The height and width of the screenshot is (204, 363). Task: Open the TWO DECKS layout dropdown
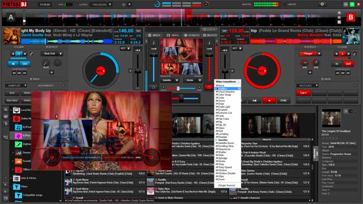click(x=102, y=4)
